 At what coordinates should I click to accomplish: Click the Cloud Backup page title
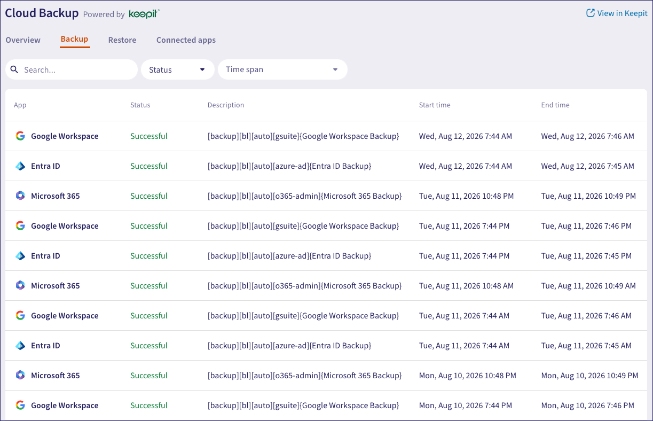pos(42,13)
